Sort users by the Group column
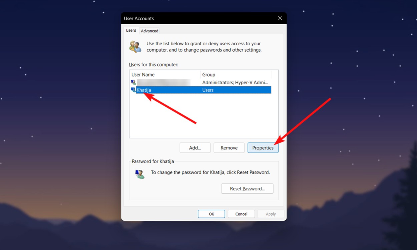 208,75
